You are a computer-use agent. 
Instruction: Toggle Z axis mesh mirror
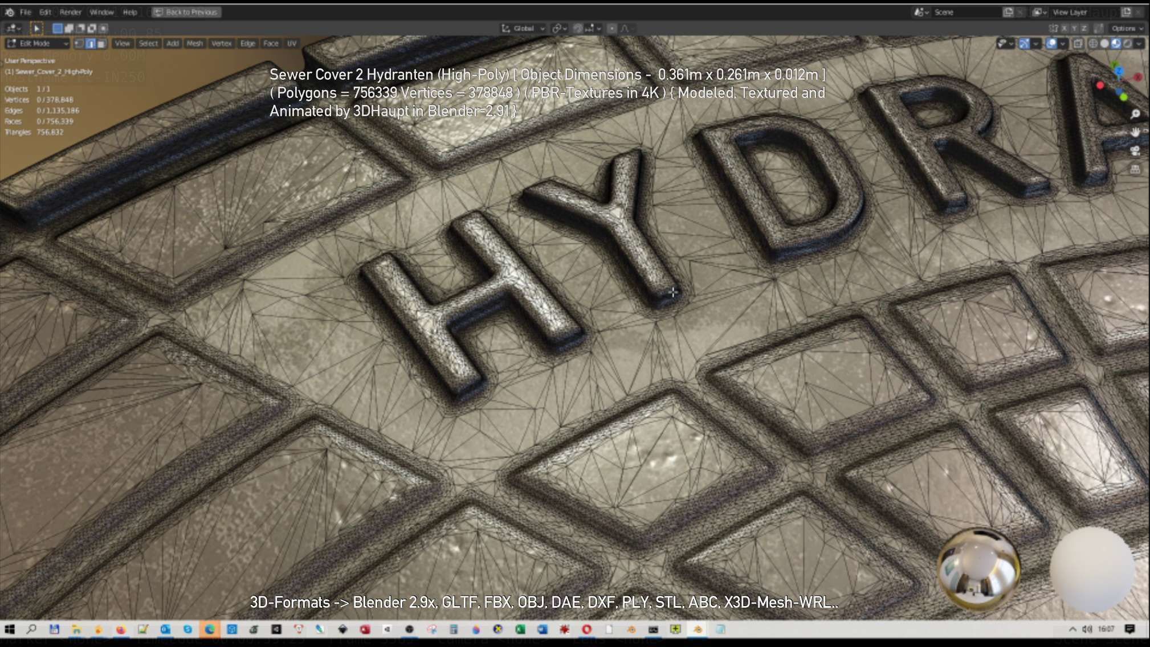tap(1084, 28)
